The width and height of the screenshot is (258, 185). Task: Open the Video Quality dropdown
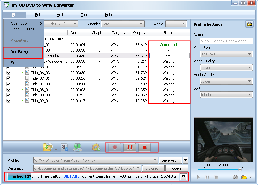pyautogui.click(x=226, y=67)
